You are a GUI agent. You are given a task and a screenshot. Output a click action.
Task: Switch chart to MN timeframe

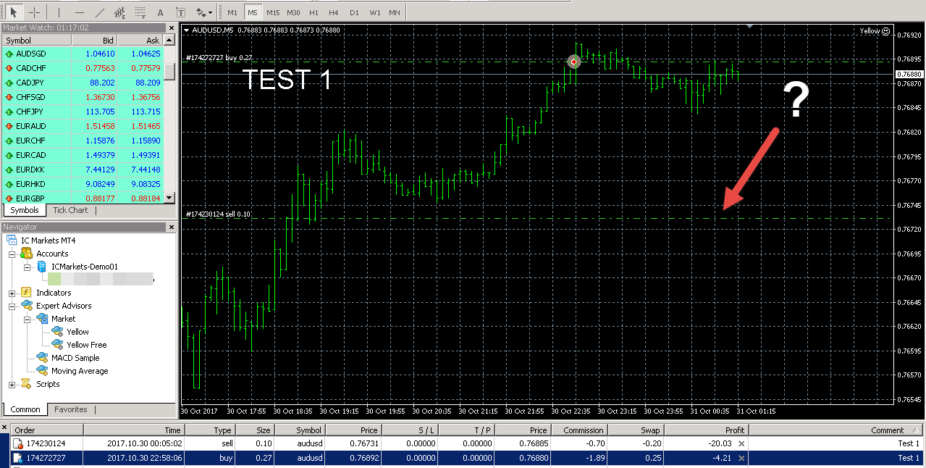coord(394,12)
